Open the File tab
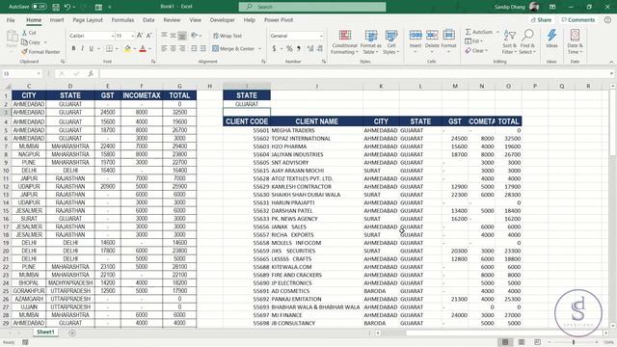 (x=11, y=19)
